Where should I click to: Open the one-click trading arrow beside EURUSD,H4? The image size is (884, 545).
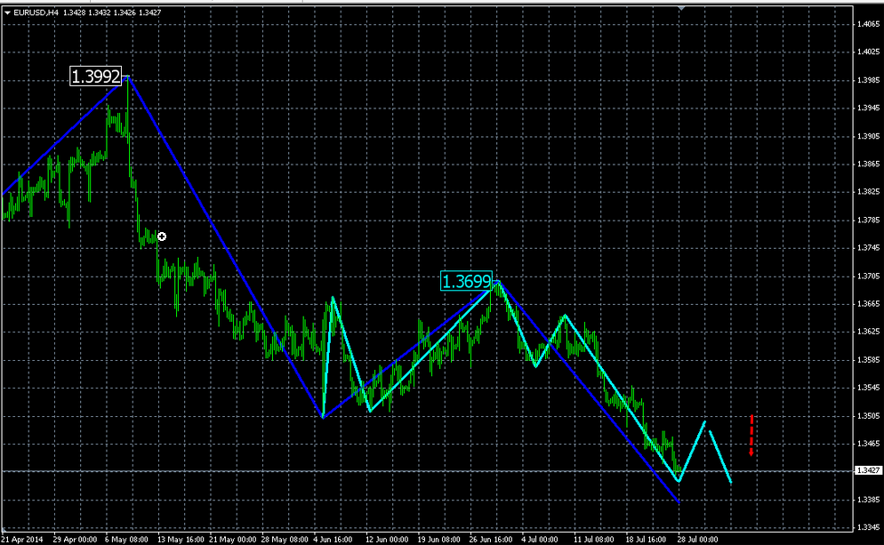pos(7,12)
